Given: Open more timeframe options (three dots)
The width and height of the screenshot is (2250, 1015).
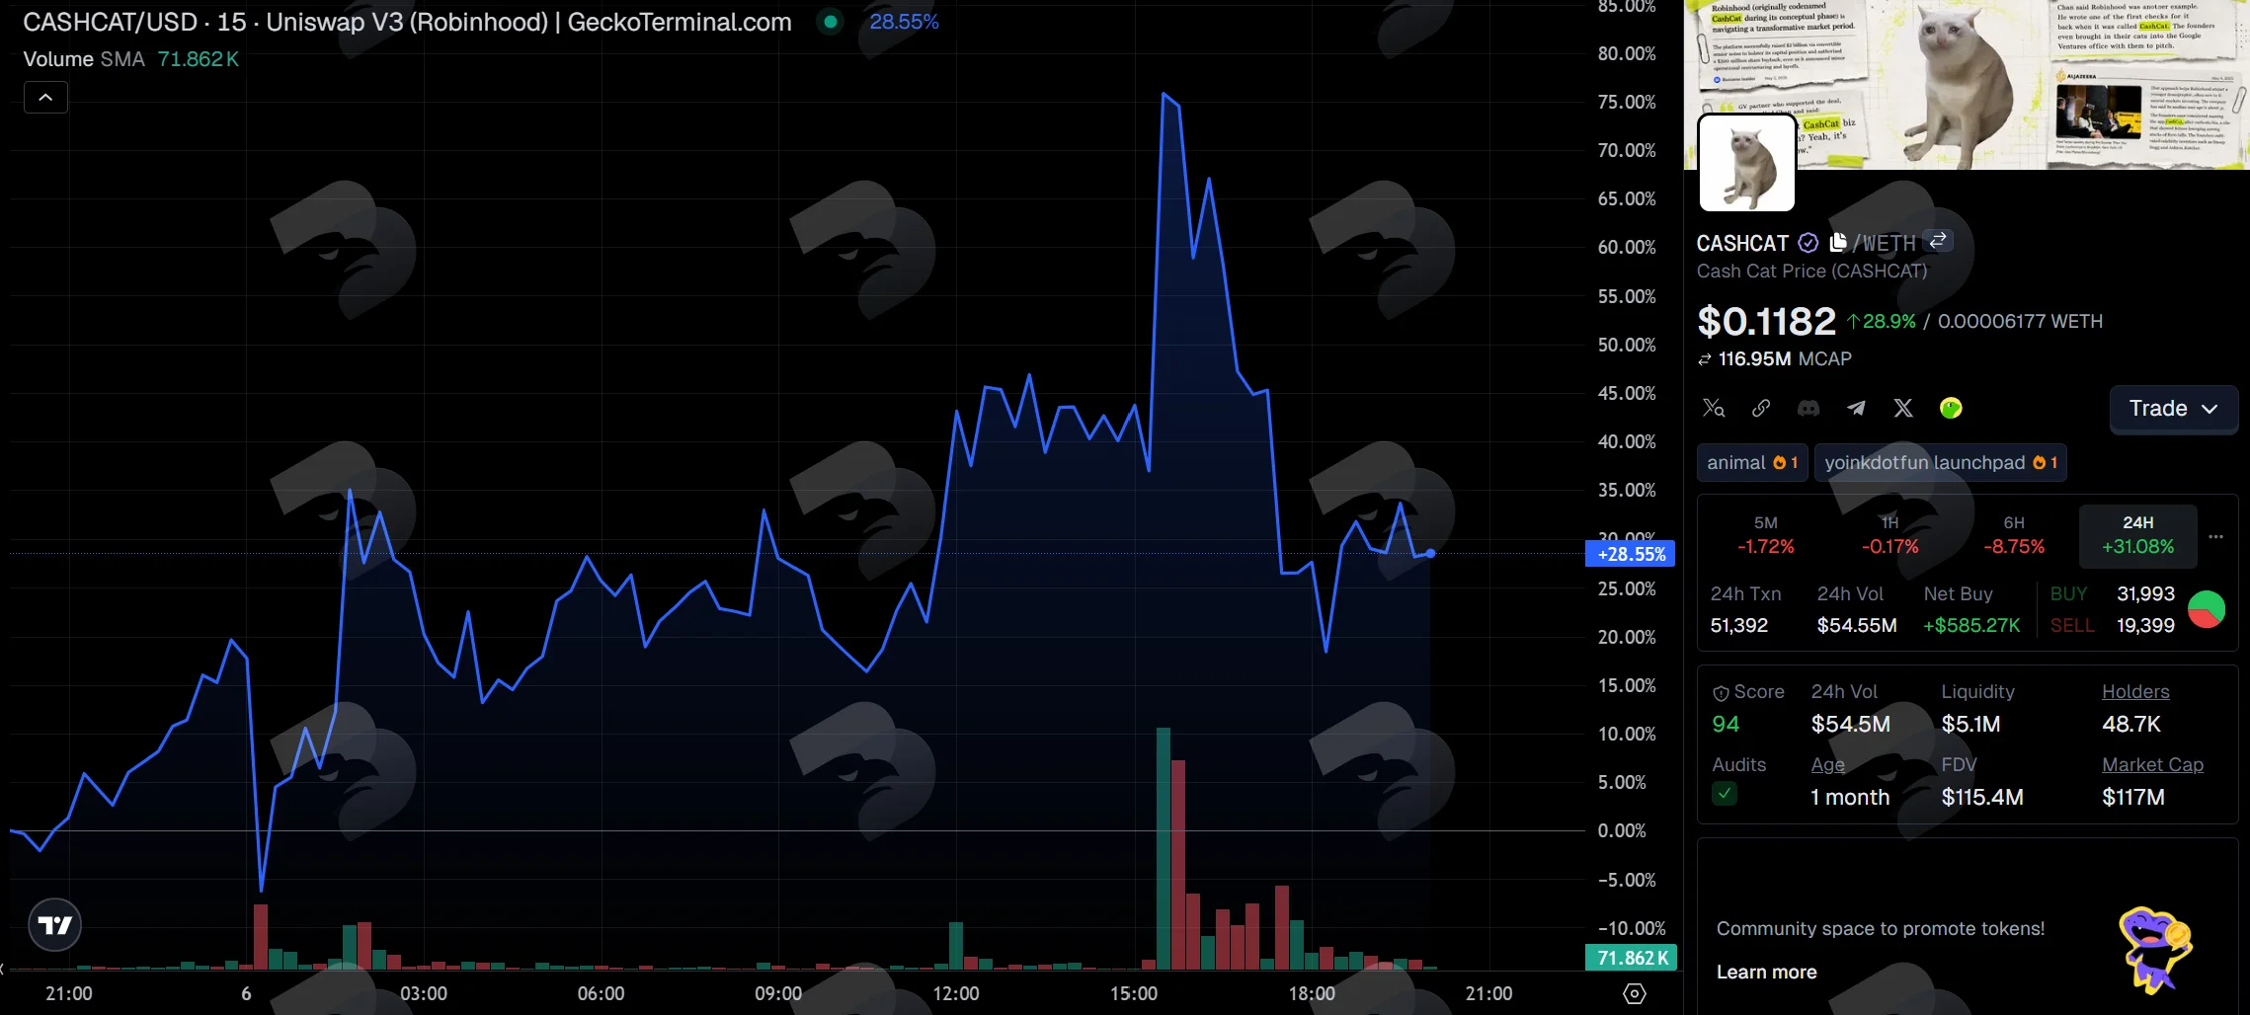Looking at the screenshot, I should point(2216,536).
